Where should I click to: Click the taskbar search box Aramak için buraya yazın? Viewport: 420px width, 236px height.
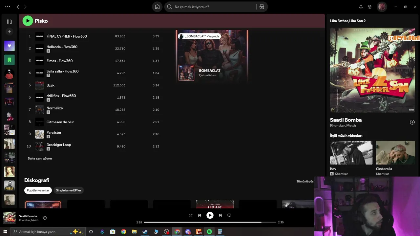tap(48, 232)
